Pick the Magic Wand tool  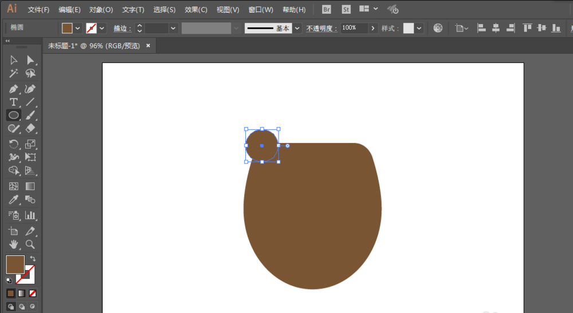[x=14, y=73]
